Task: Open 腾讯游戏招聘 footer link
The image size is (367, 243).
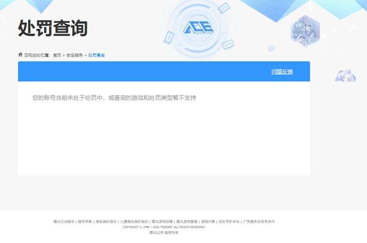Action: click(x=162, y=221)
